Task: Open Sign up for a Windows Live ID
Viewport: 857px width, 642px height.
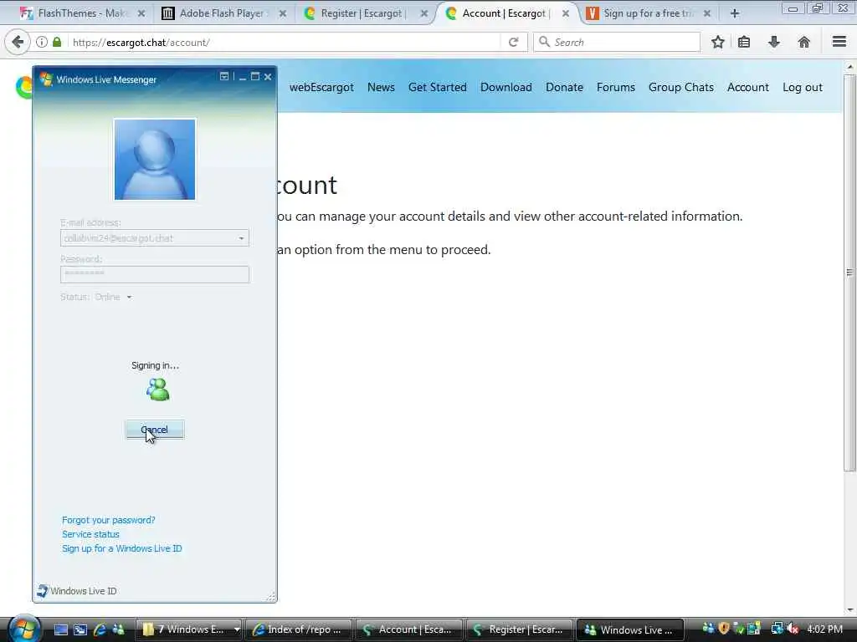Action: pos(122,548)
